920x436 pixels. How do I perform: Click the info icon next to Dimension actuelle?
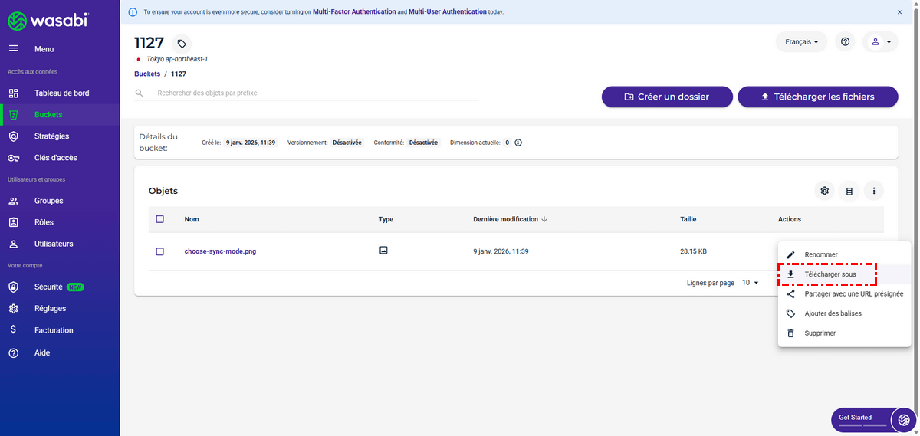[x=518, y=143]
